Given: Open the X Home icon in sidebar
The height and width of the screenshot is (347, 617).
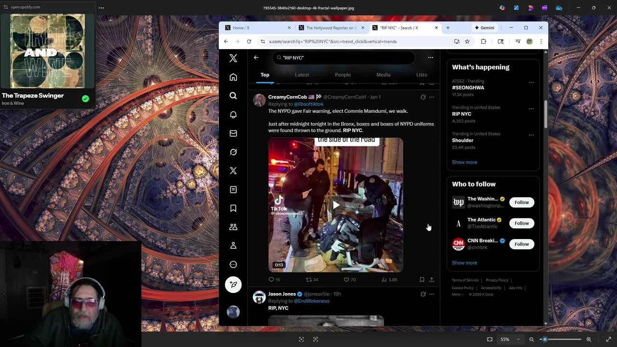Looking at the screenshot, I should point(233,77).
